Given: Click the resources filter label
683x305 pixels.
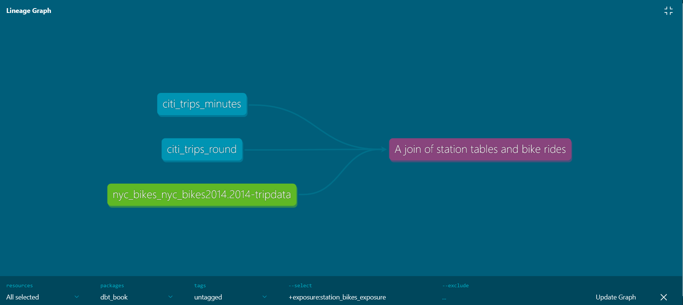Looking at the screenshot, I should [19, 285].
